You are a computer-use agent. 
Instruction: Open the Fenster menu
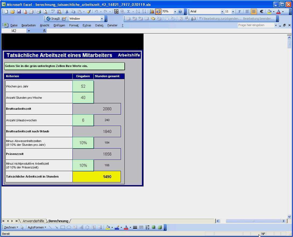click(x=112, y=25)
